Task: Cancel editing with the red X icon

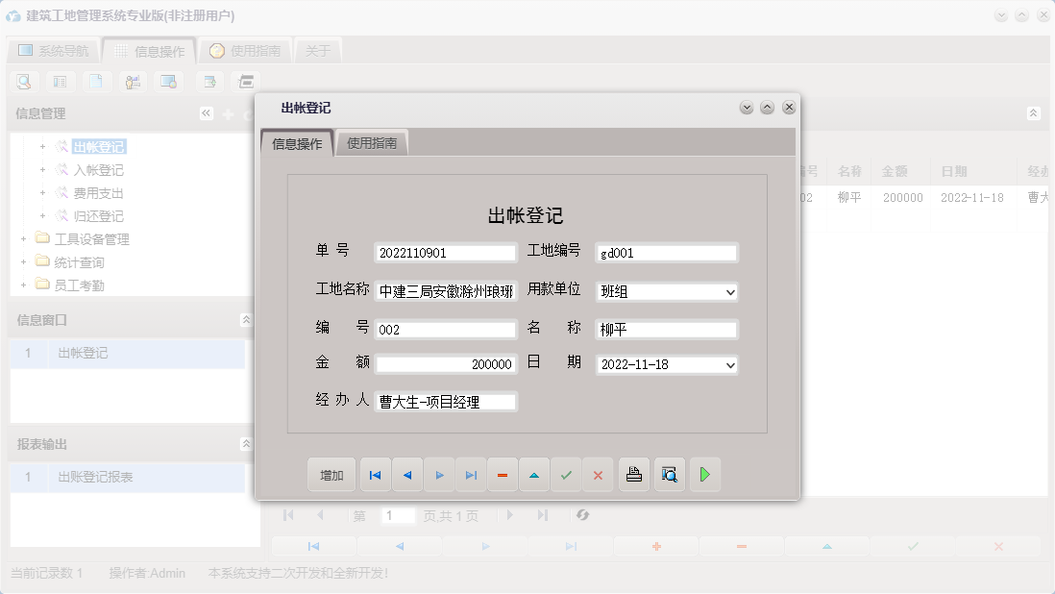Action: [598, 474]
